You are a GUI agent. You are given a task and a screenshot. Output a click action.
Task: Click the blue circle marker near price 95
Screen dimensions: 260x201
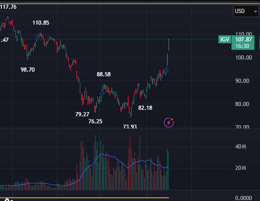(167, 71)
